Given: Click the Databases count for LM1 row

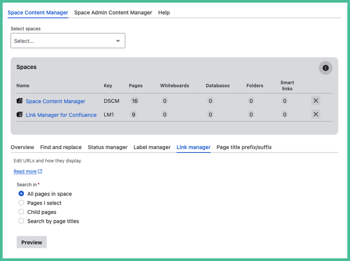Looking at the screenshot, I should [x=210, y=115].
